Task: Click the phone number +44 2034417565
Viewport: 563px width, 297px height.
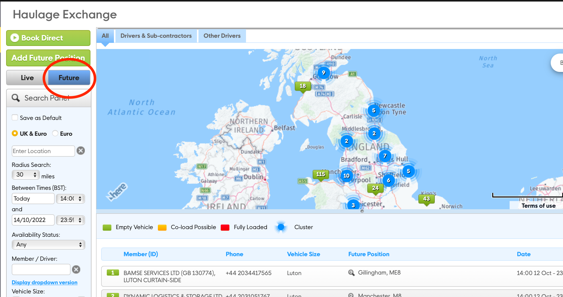Action: point(249,273)
